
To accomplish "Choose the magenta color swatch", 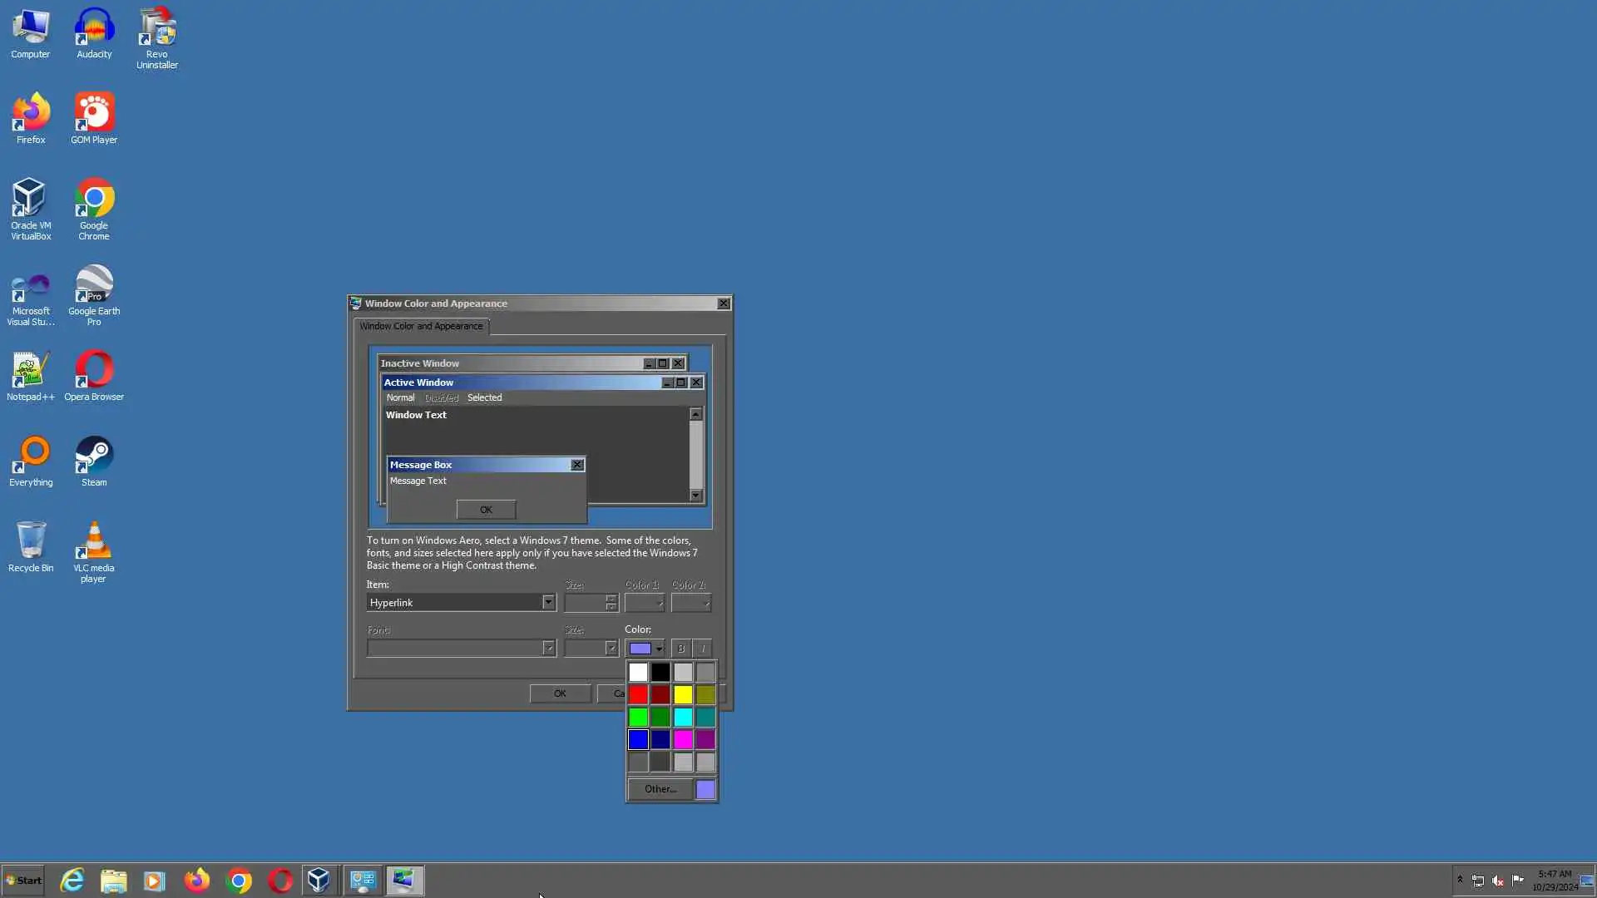I will (x=683, y=739).
